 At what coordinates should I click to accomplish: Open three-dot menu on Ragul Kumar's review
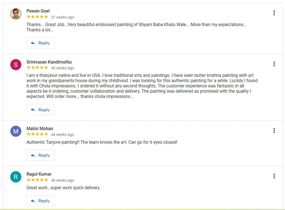[274, 176]
